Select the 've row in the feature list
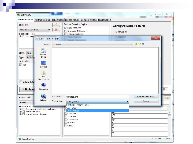The height and width of the screenshot is (144, 193). pos(140,133)
